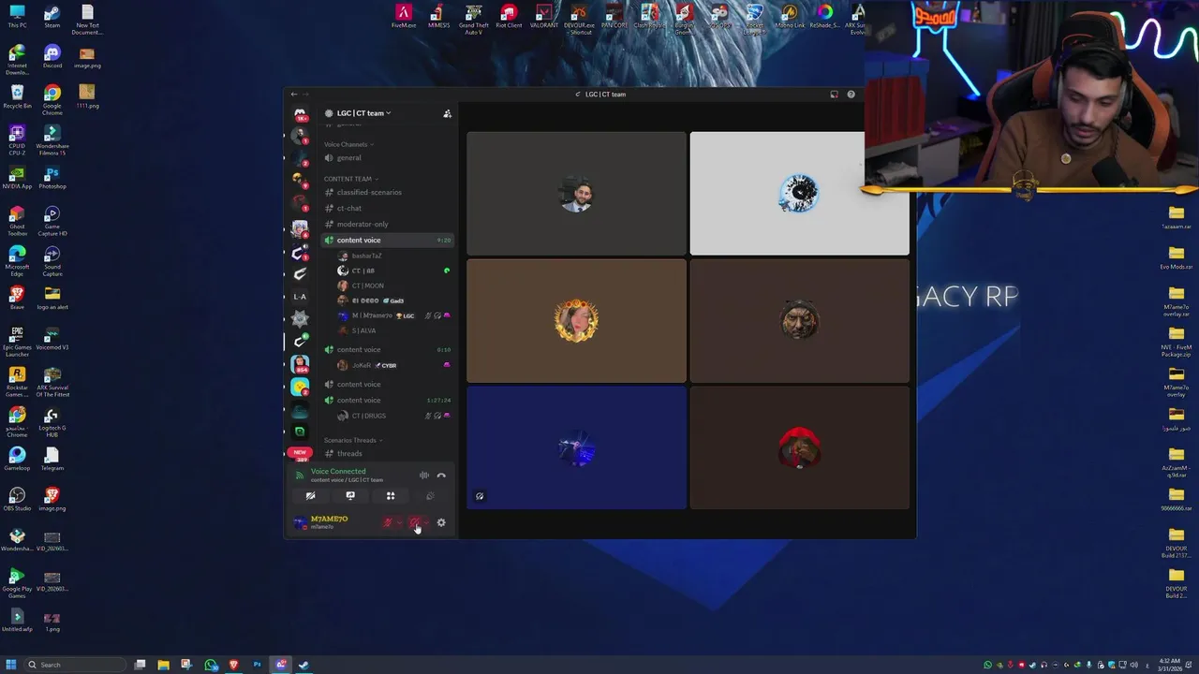Turn on camera in voice panel

[311, 496]
